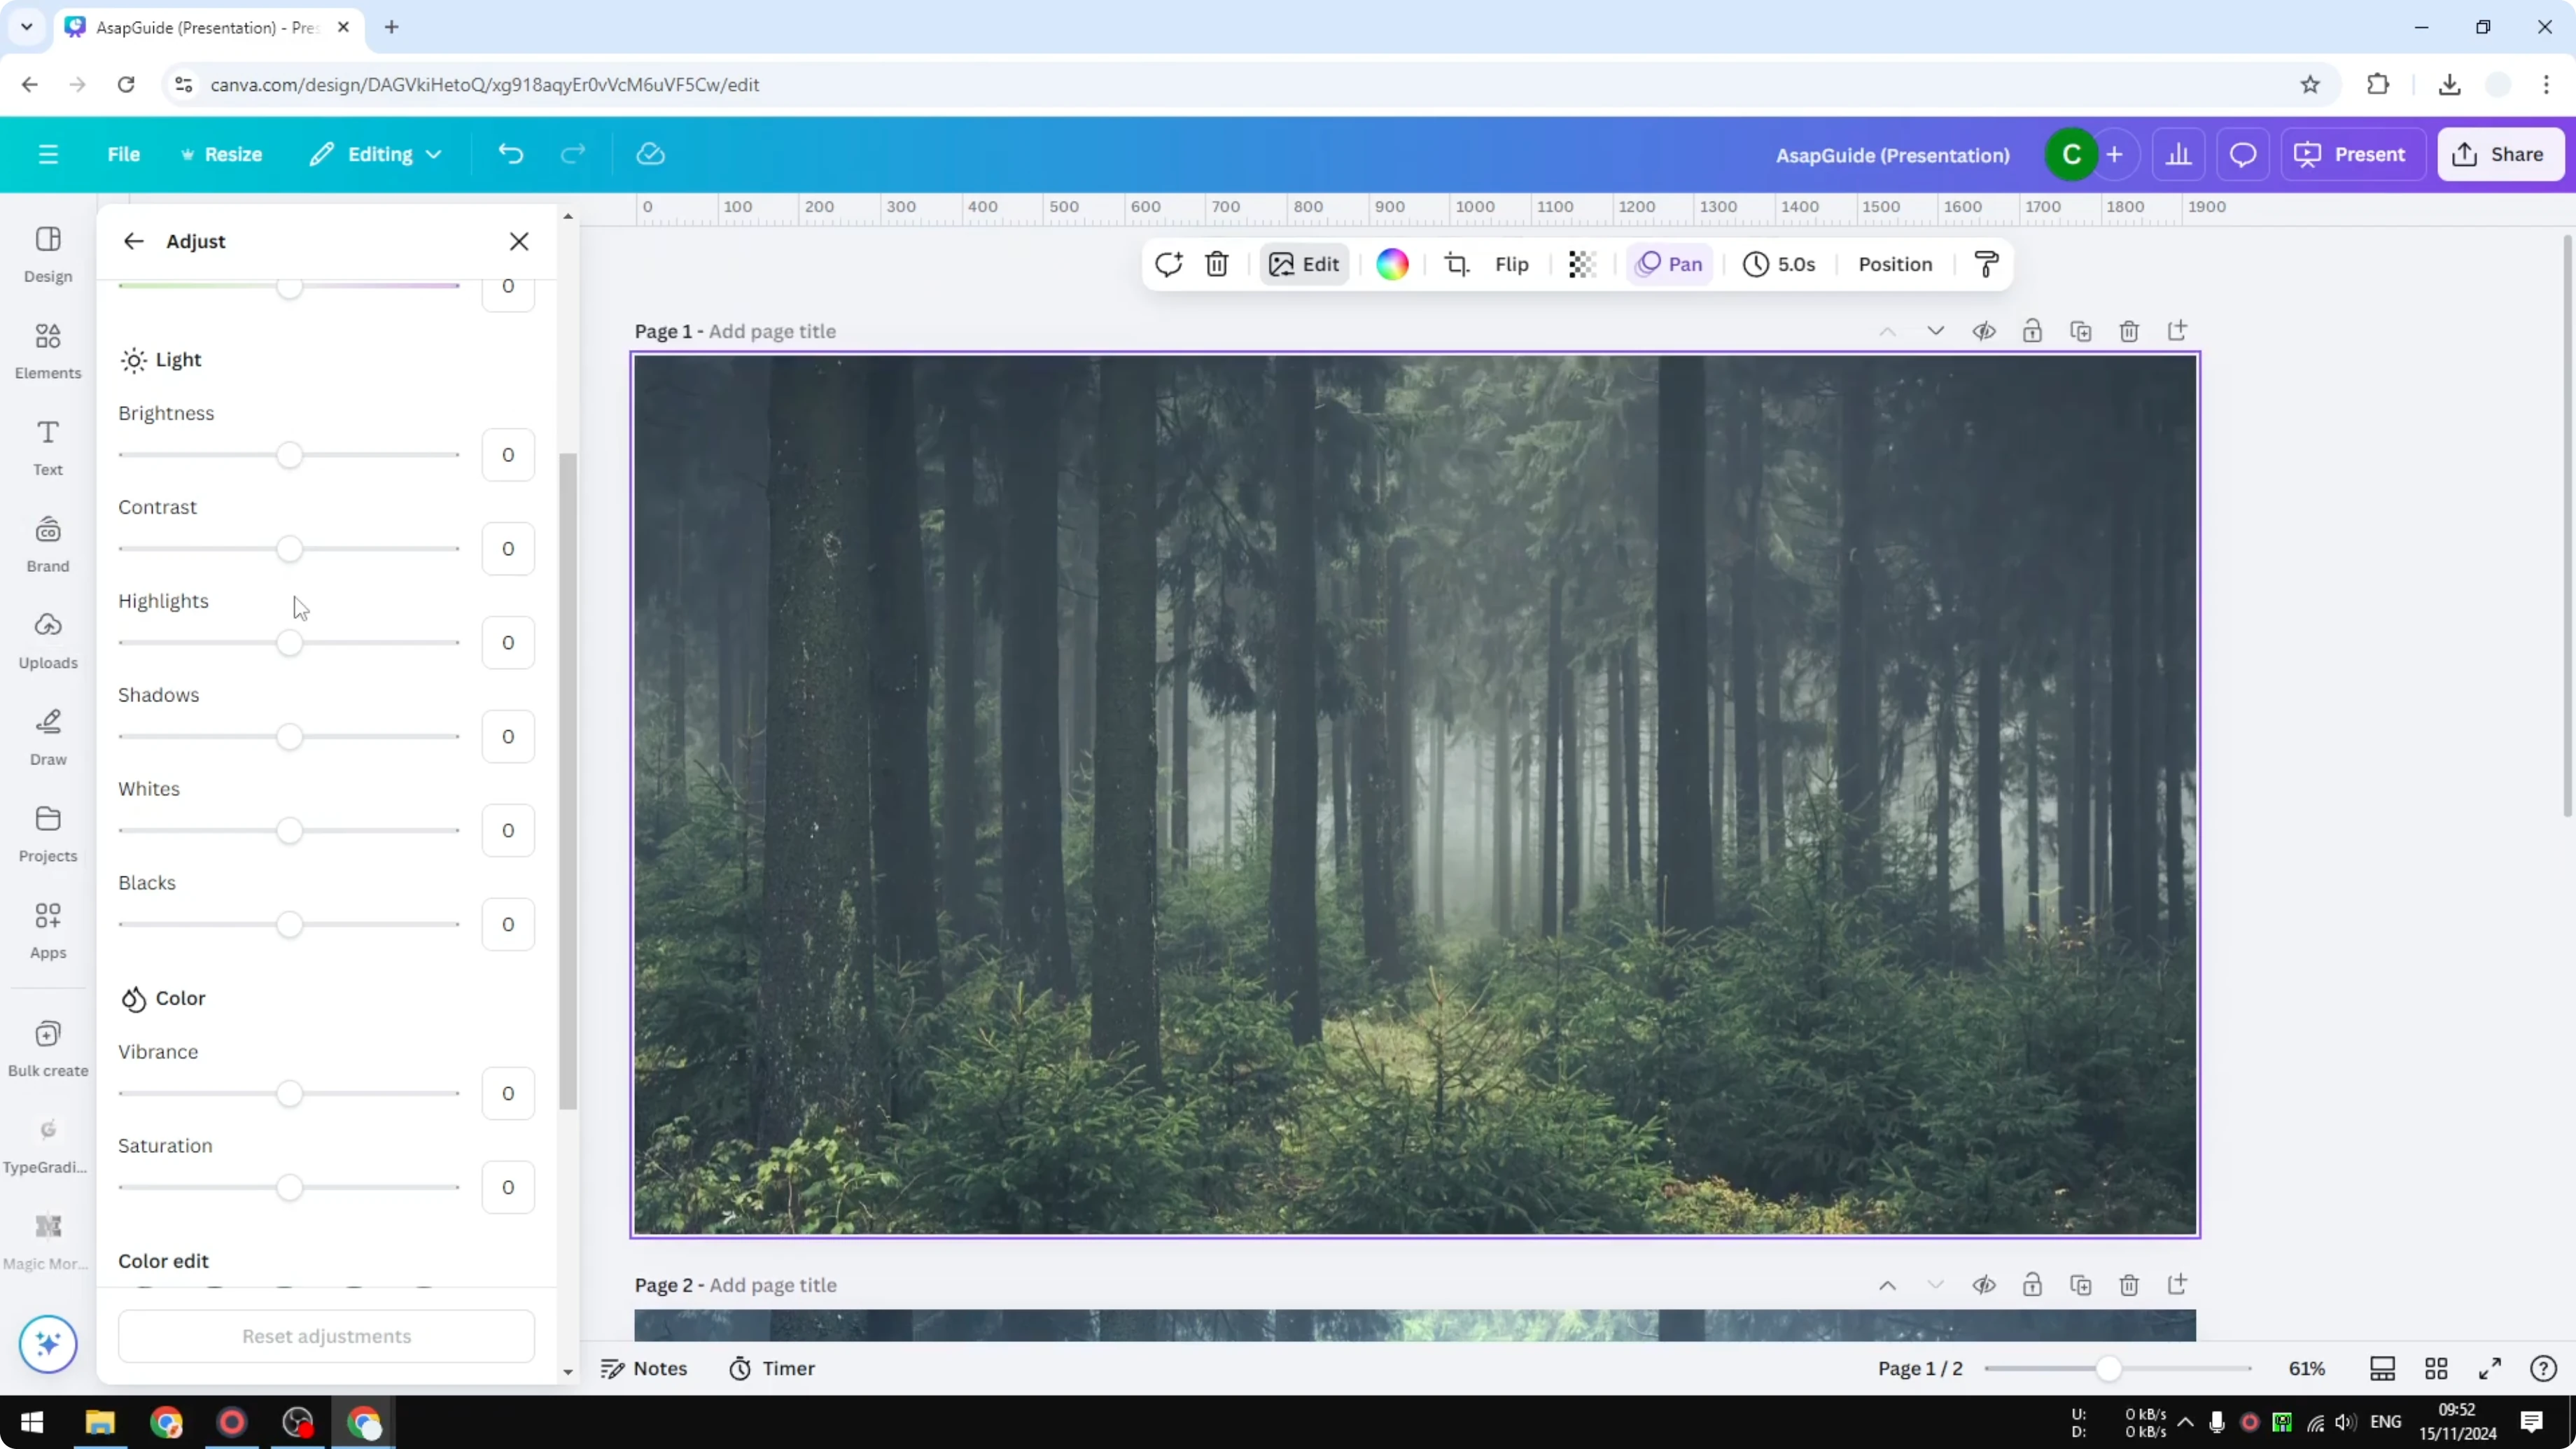Click the Brightness slider handle
The image size is (2576, 1449).
pyautogui.click(x=290, y=455)
